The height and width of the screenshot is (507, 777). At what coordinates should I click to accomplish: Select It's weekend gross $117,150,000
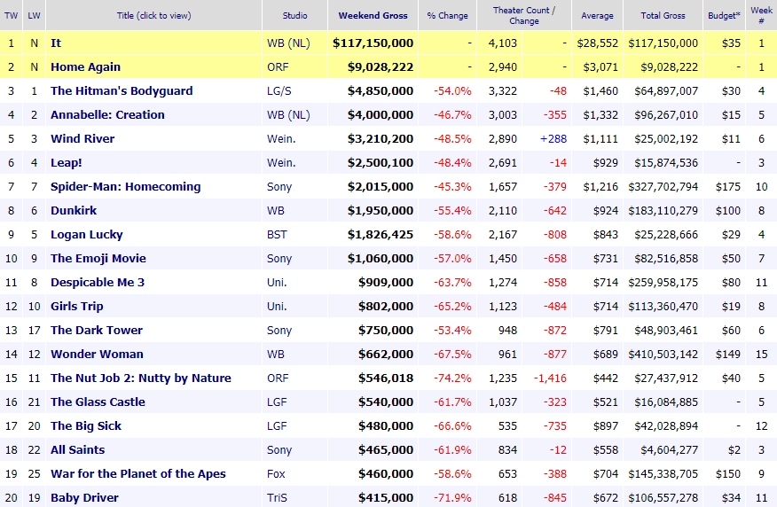373,43
